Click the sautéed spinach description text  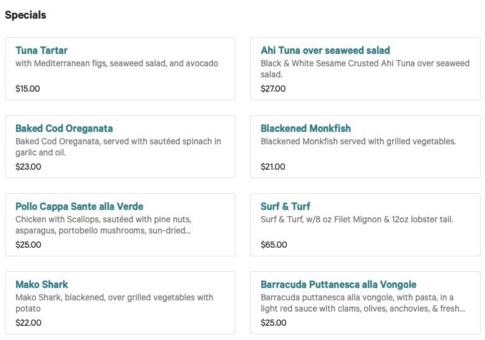(x=118, y=147)
